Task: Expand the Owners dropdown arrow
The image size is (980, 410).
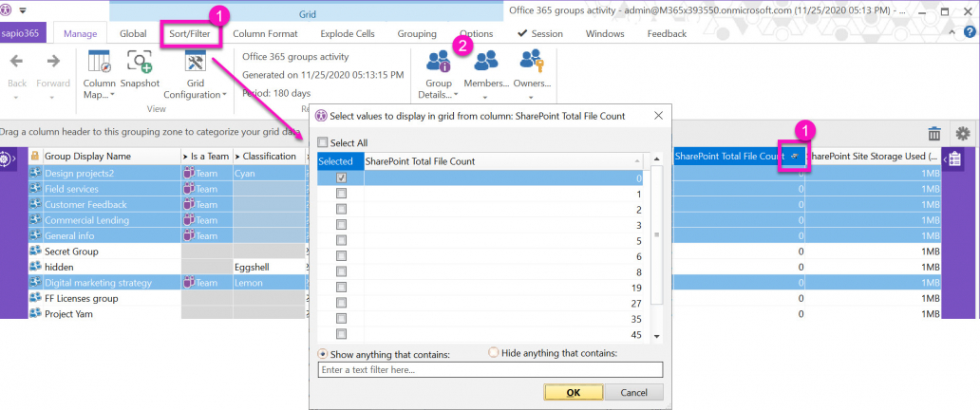Action: click(x=531, y=98)
